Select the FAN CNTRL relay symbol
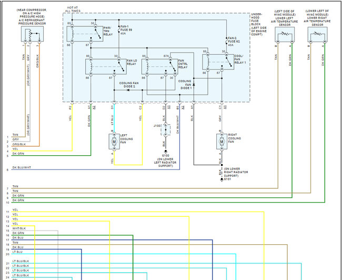The width and height of the screenshot is (342, 280). [159, 66]
